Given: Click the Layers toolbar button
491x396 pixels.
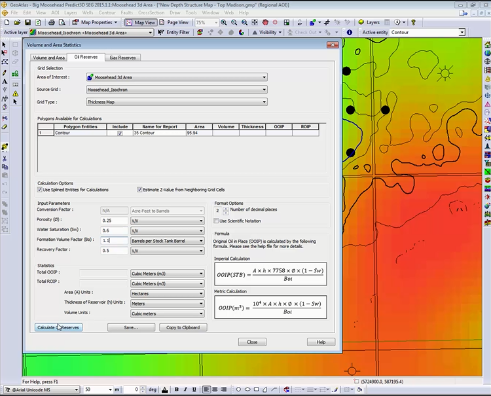Looking at the screenshot, I should [369, 22].
